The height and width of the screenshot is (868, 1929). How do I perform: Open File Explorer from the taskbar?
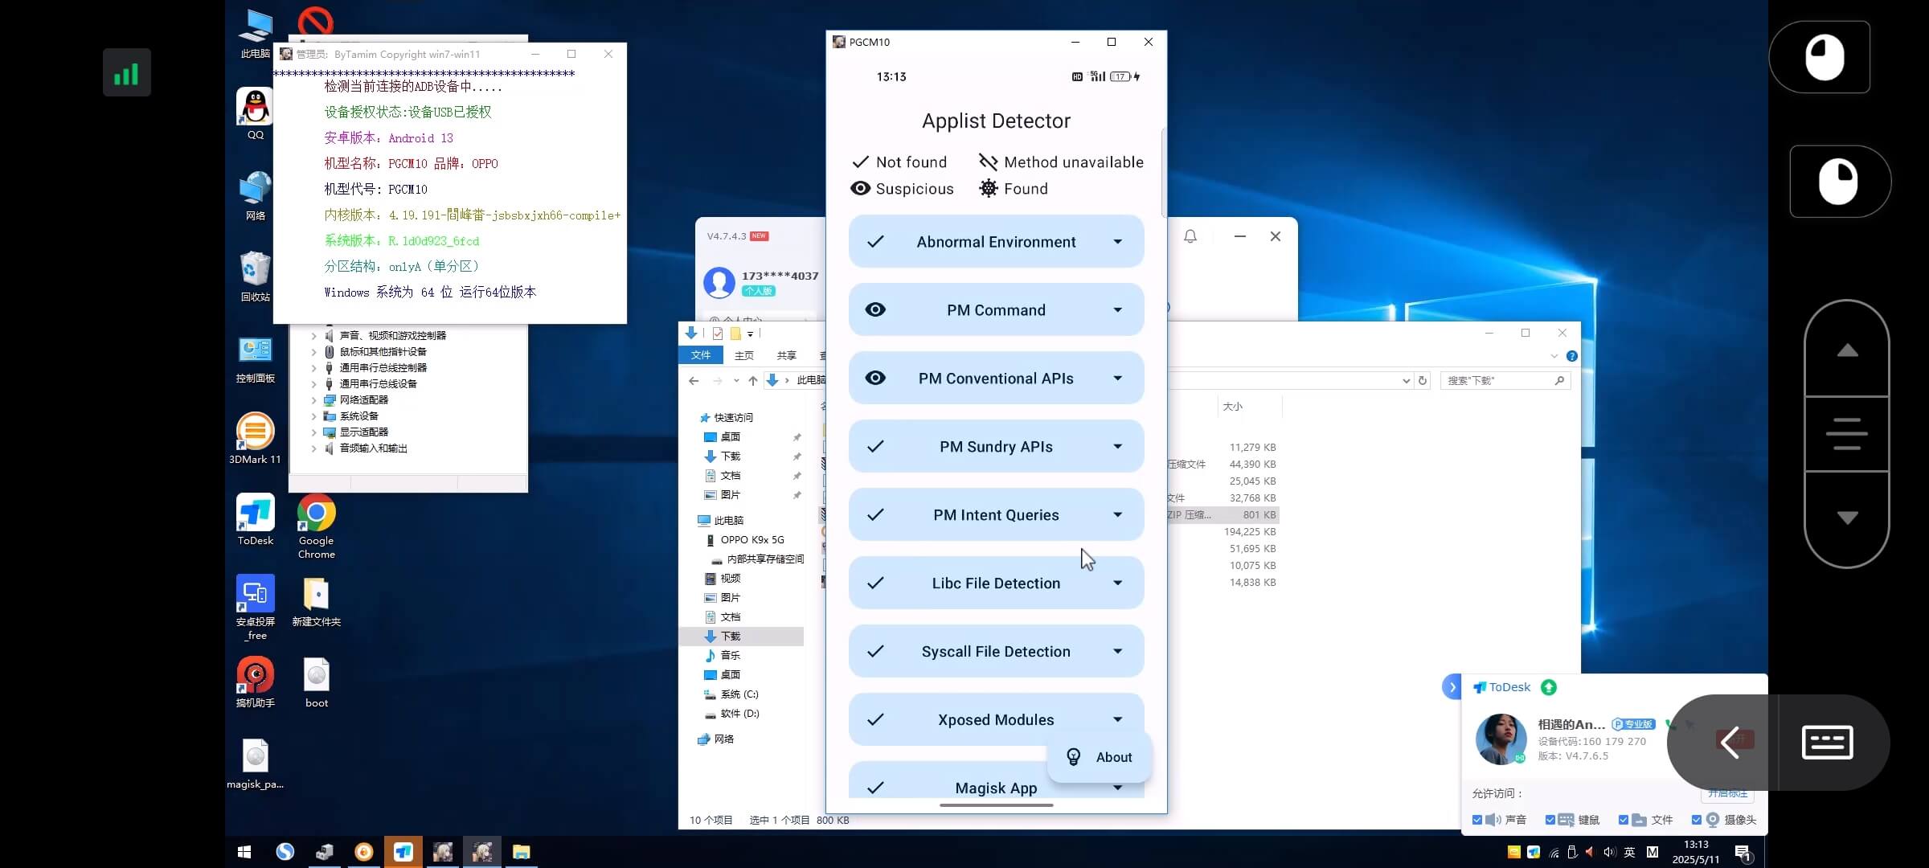(x=521, y=851)
